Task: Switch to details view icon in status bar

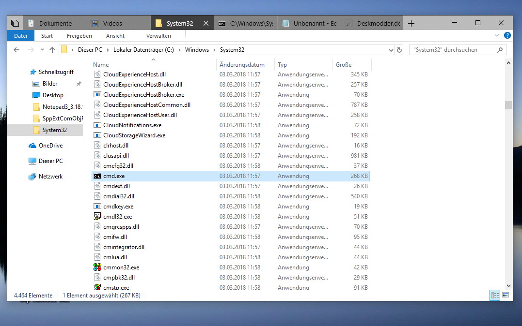Action: pos(495,295)
